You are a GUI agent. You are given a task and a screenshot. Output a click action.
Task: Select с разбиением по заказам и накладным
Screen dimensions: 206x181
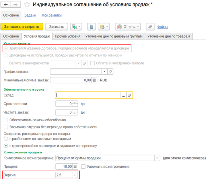[x=6, y=139]
